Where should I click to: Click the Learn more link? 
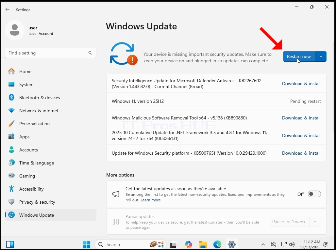click(150, 200)
